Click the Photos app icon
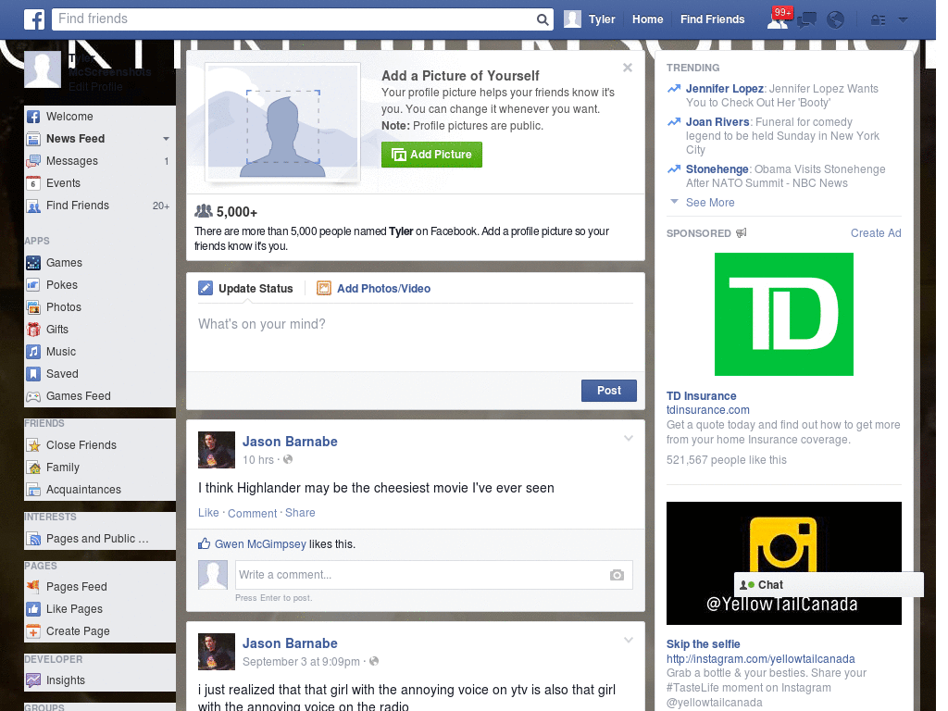This screenshot has height=711, width=948. pos(34,307)
